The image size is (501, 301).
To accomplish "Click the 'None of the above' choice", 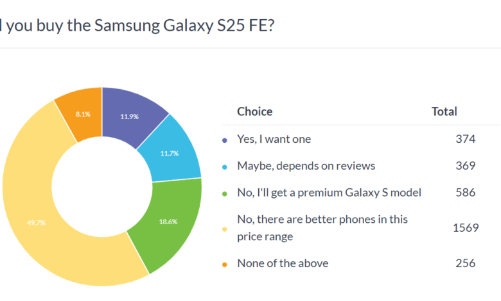I will [x=282, y=263].
